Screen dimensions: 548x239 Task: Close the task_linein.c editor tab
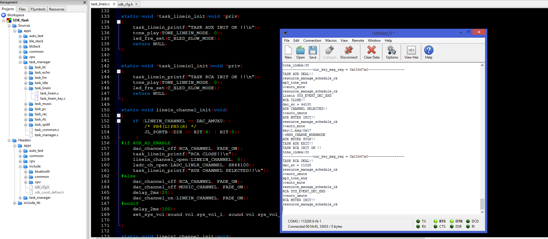point(114,4)
